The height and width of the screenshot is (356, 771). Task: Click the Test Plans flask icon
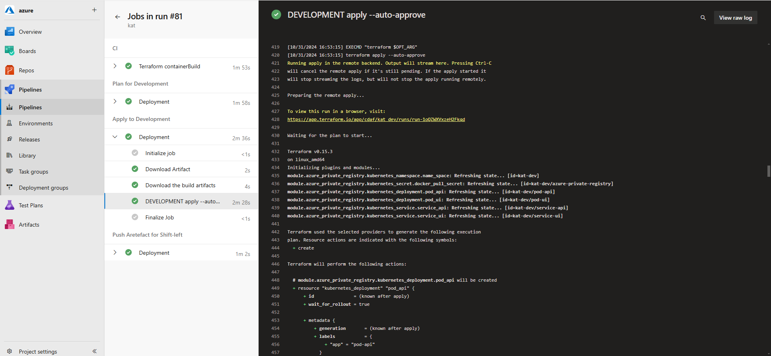10,205
